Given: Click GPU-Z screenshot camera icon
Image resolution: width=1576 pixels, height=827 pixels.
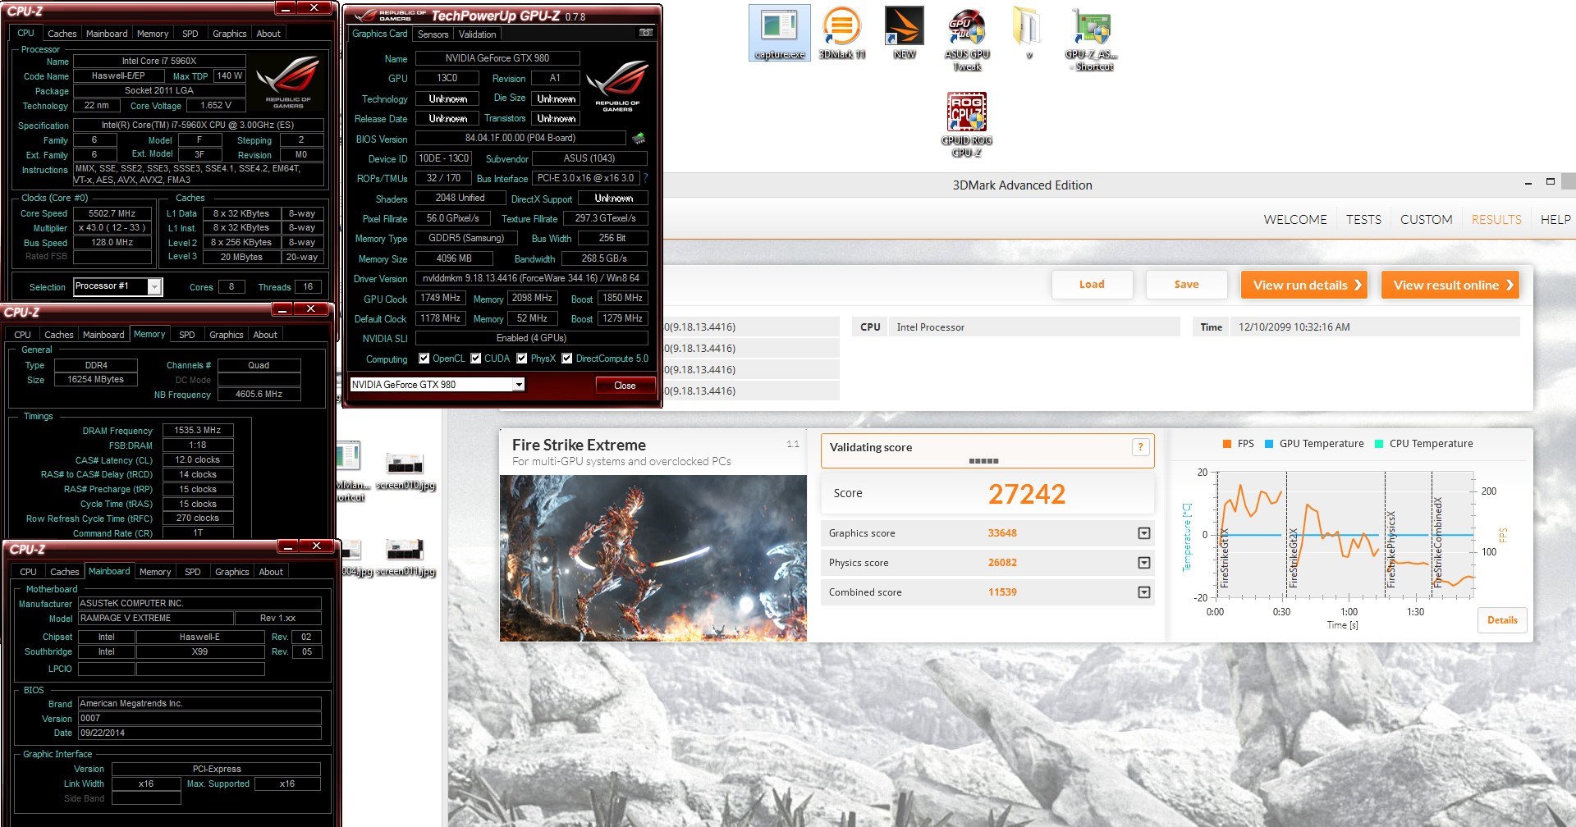Looking at the screenshot, I should [x=646, y=33].
